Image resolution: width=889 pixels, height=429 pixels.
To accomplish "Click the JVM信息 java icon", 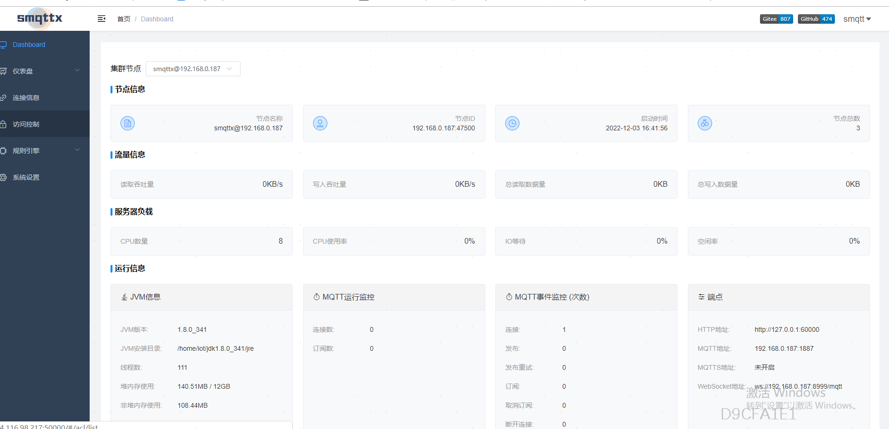I will [124, 297].
